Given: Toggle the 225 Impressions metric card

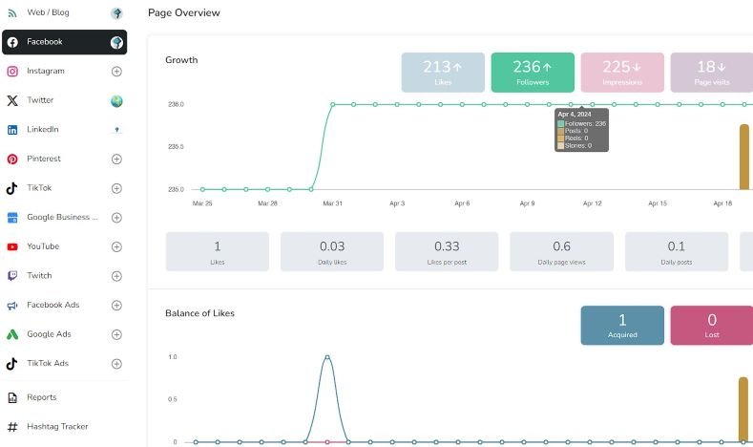Looking at the screenshot, I should (622, 73).
